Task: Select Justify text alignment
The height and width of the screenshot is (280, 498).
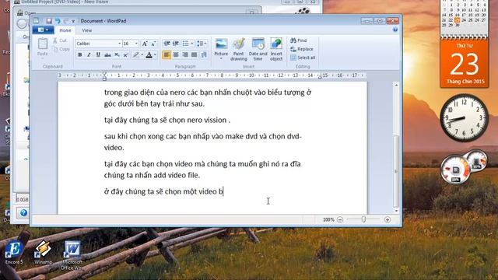Action: (194, 55)
